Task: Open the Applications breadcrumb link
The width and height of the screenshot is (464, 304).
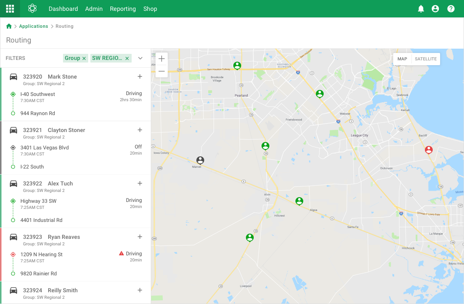Action: (33, 26)
